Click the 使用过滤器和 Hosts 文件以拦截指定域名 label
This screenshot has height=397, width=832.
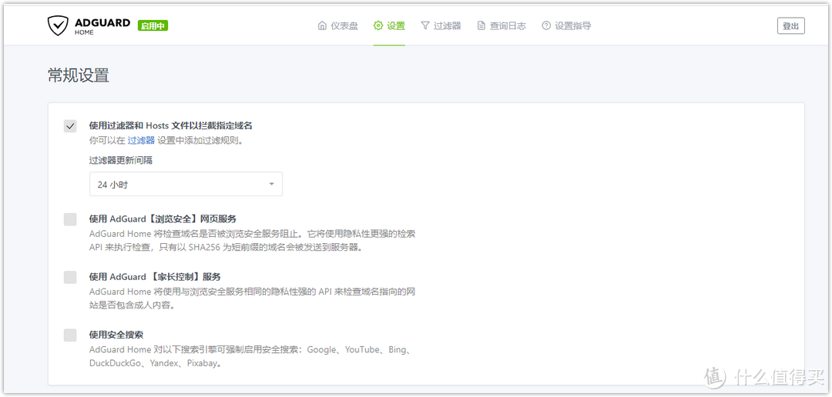pyautogui.click(x=170, y=125)
